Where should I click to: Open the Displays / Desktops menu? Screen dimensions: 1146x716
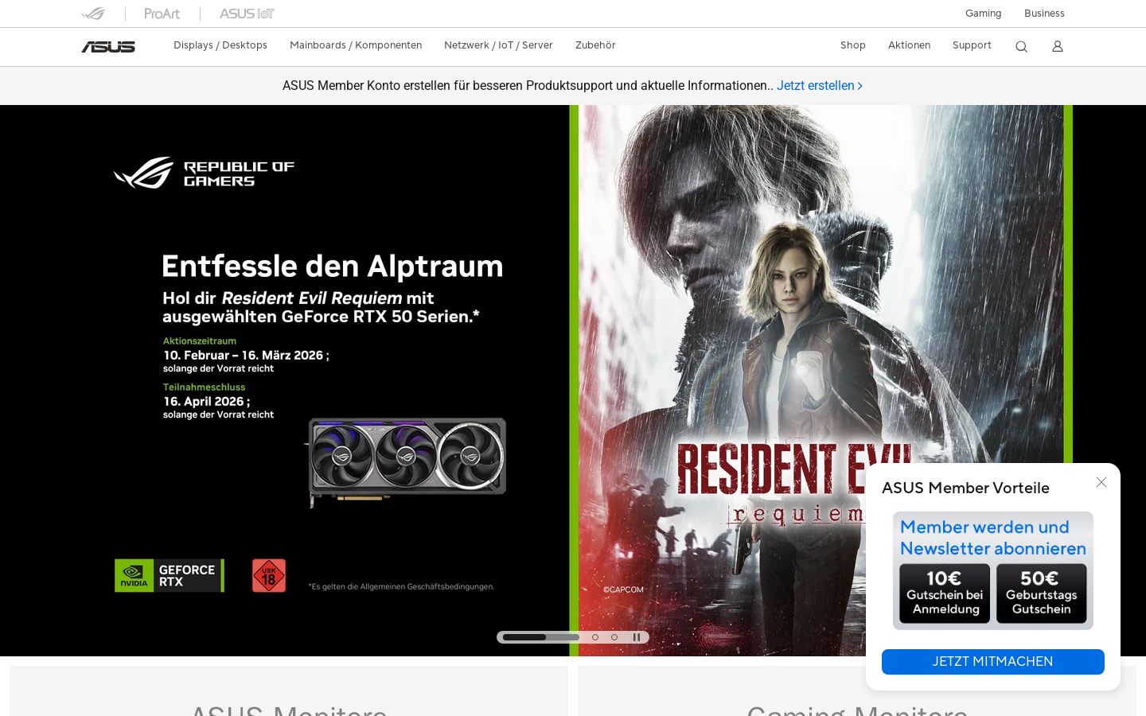click(220, 45)
